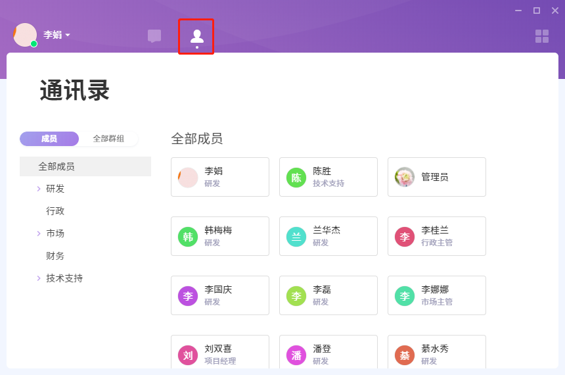Switch to the 成员 toggle
Viewport: 565px width, 375px height.
49,139
